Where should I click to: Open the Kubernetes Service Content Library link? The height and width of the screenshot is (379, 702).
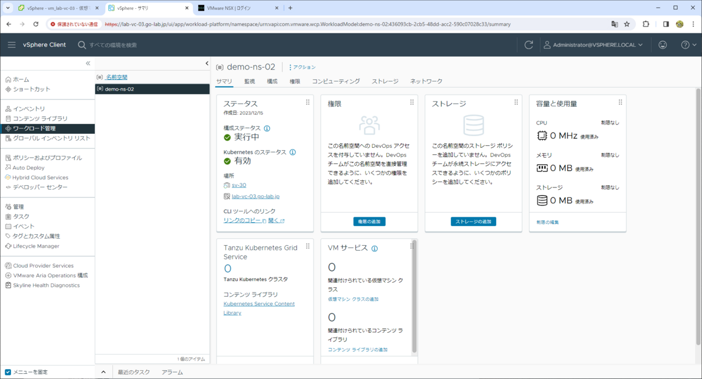click(259, 308)
